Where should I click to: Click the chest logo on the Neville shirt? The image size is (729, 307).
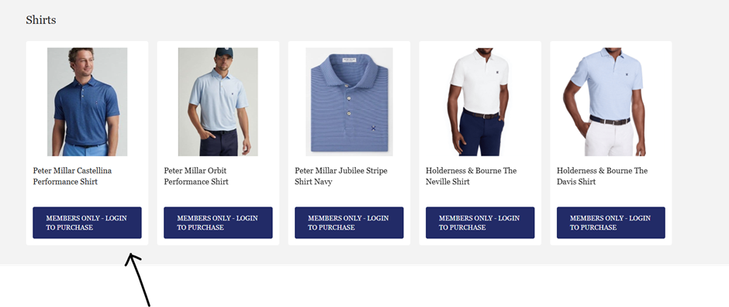[x=498, y=72]
